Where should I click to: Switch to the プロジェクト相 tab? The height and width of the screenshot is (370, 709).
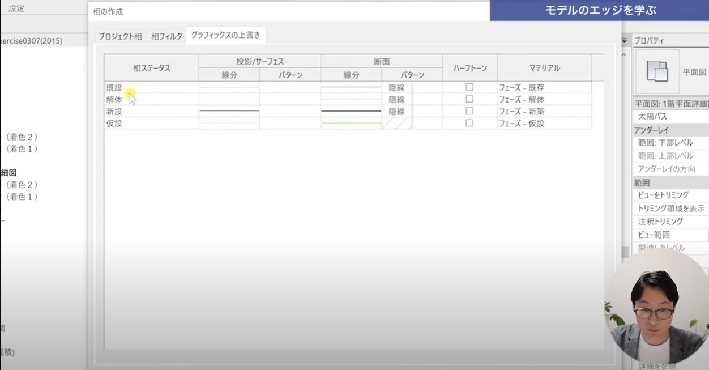point(120,36)
